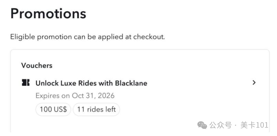
Task: Click the separator dot in the watermark
Action: [236, 125]
